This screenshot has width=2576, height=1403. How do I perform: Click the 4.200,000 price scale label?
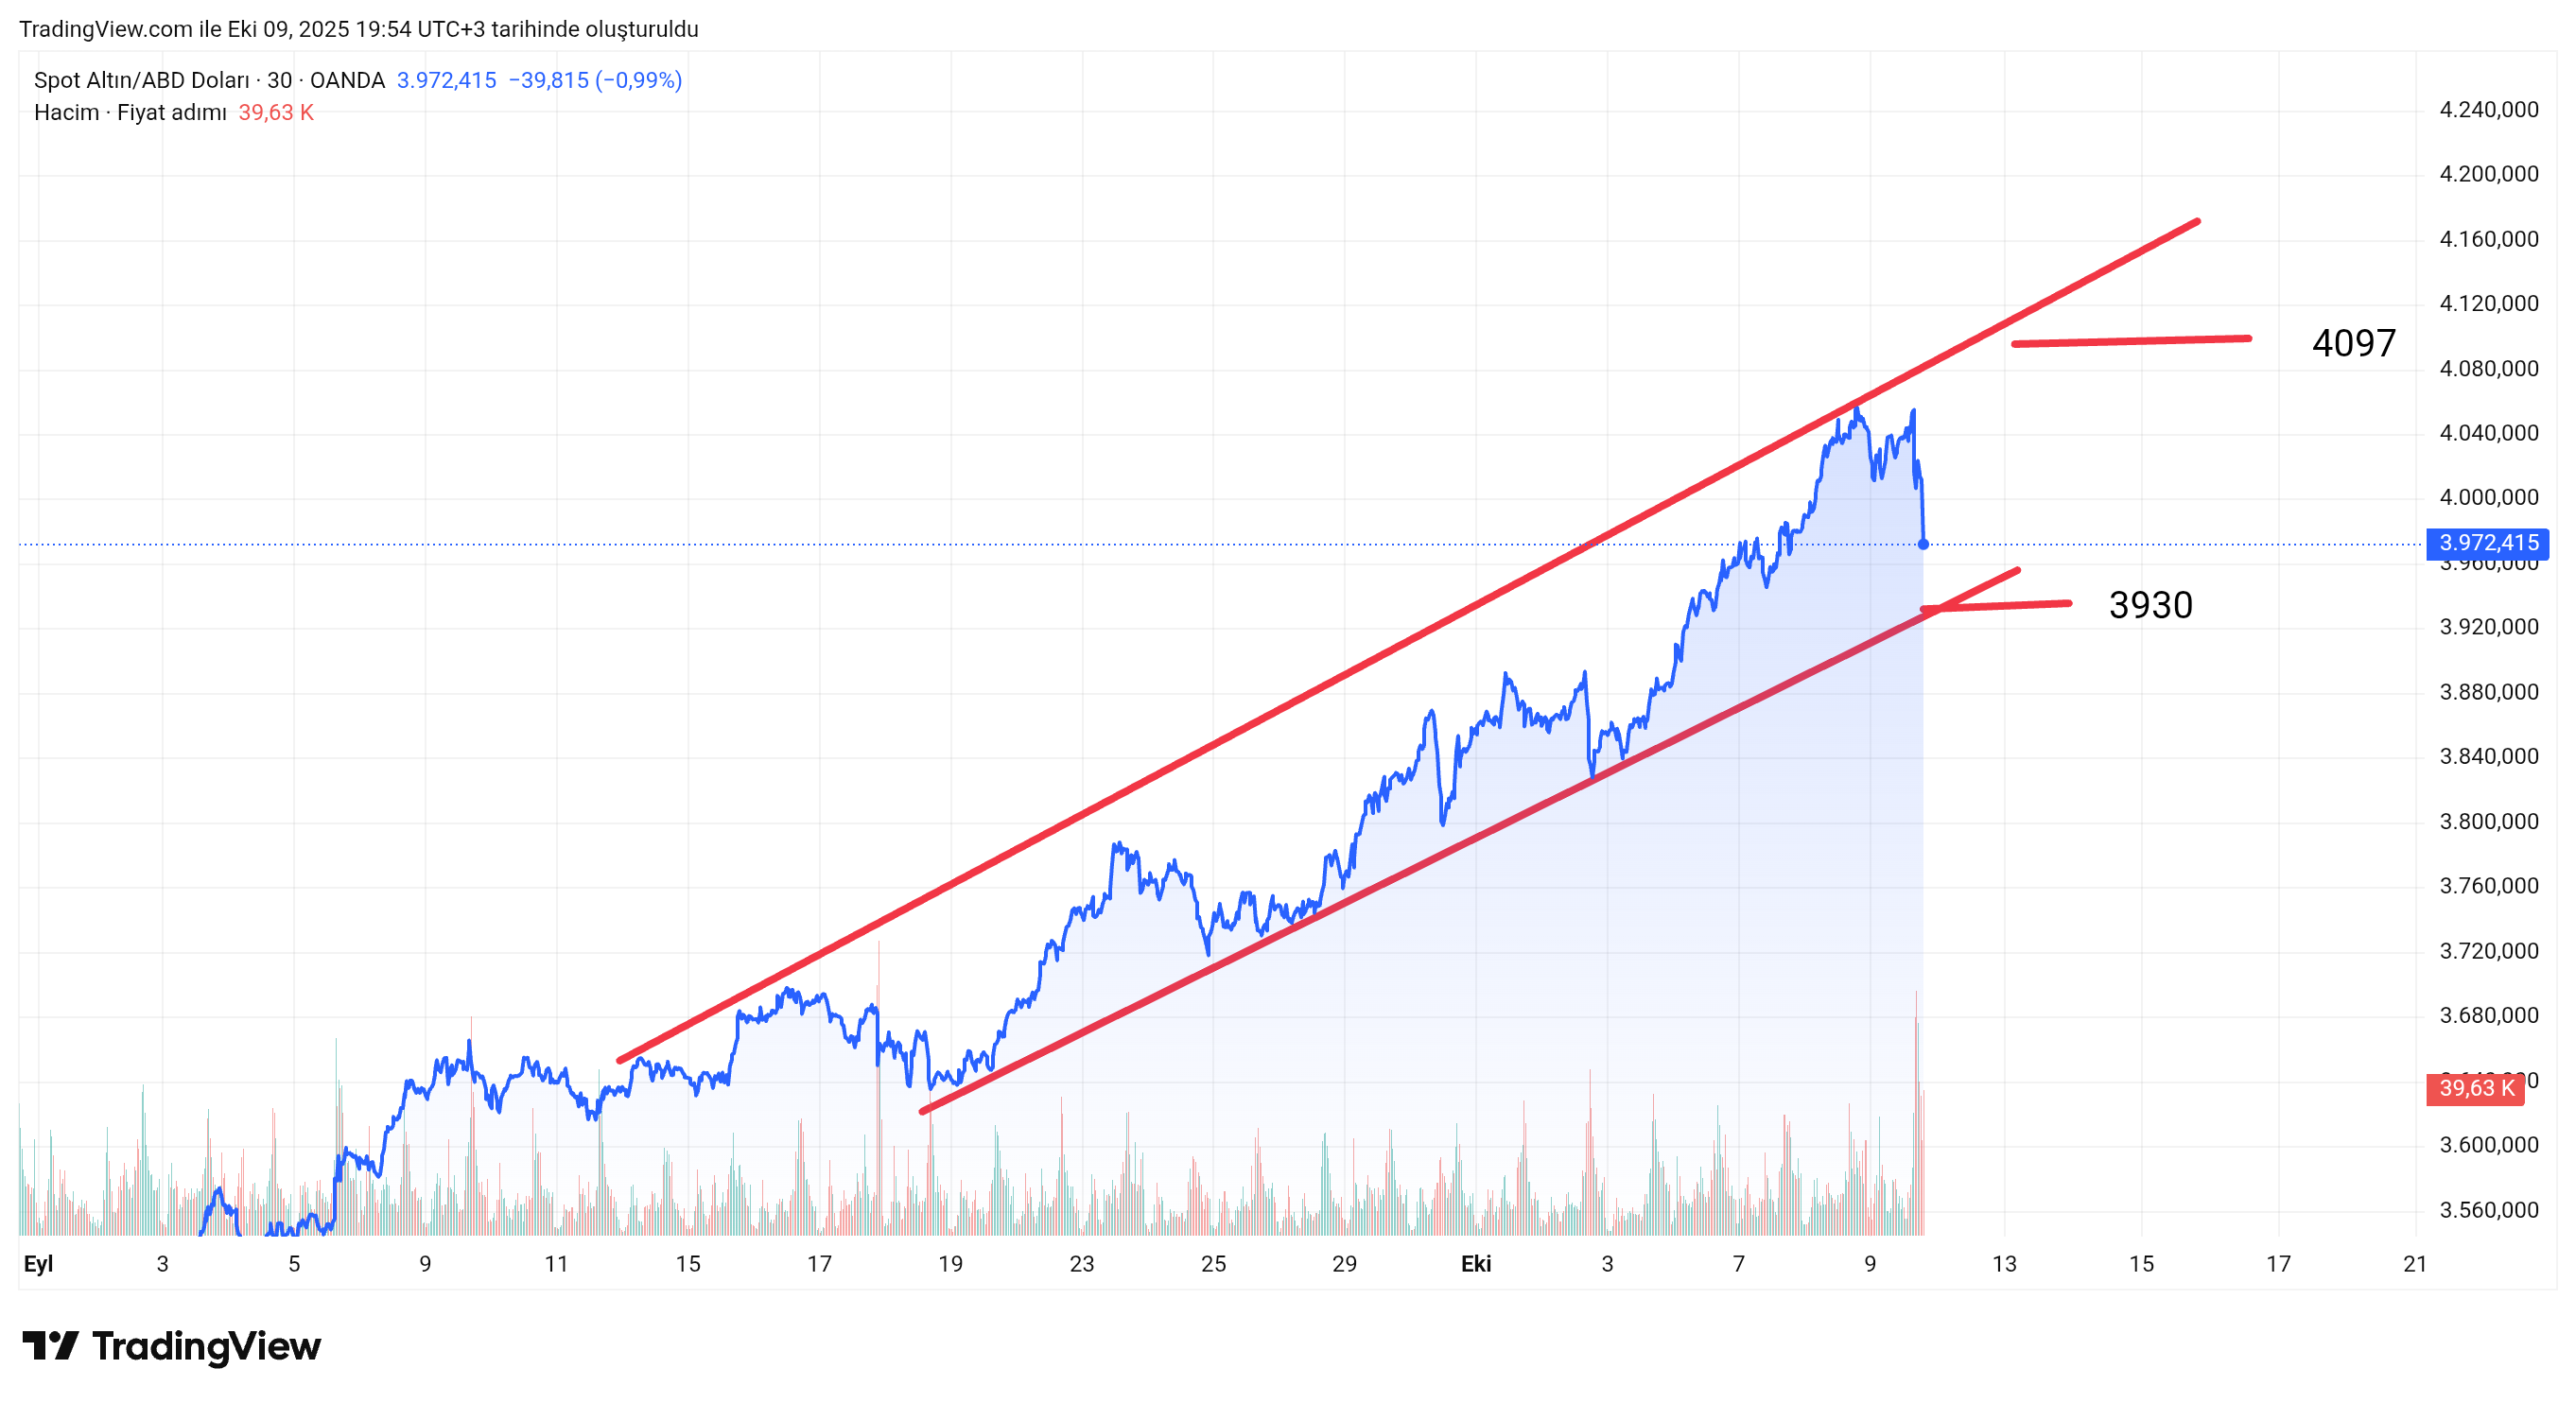click(x=2488, y=174)
